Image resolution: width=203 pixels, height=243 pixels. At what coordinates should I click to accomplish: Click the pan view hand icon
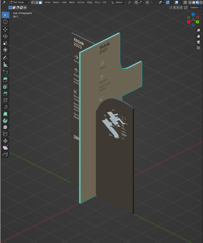coord(198,36)
